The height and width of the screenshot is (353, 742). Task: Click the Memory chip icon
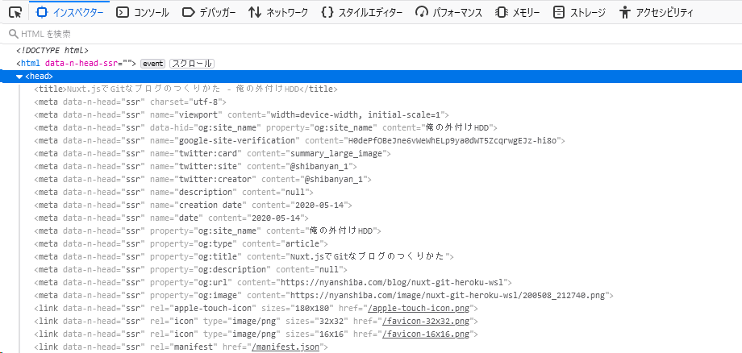(501, 12)
